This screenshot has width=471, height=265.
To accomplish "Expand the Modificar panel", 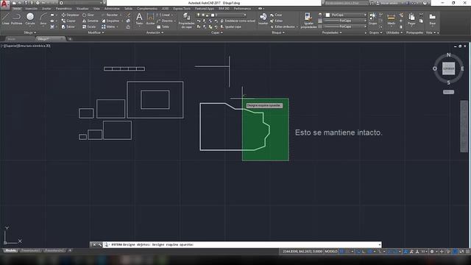I will (96, 32).
